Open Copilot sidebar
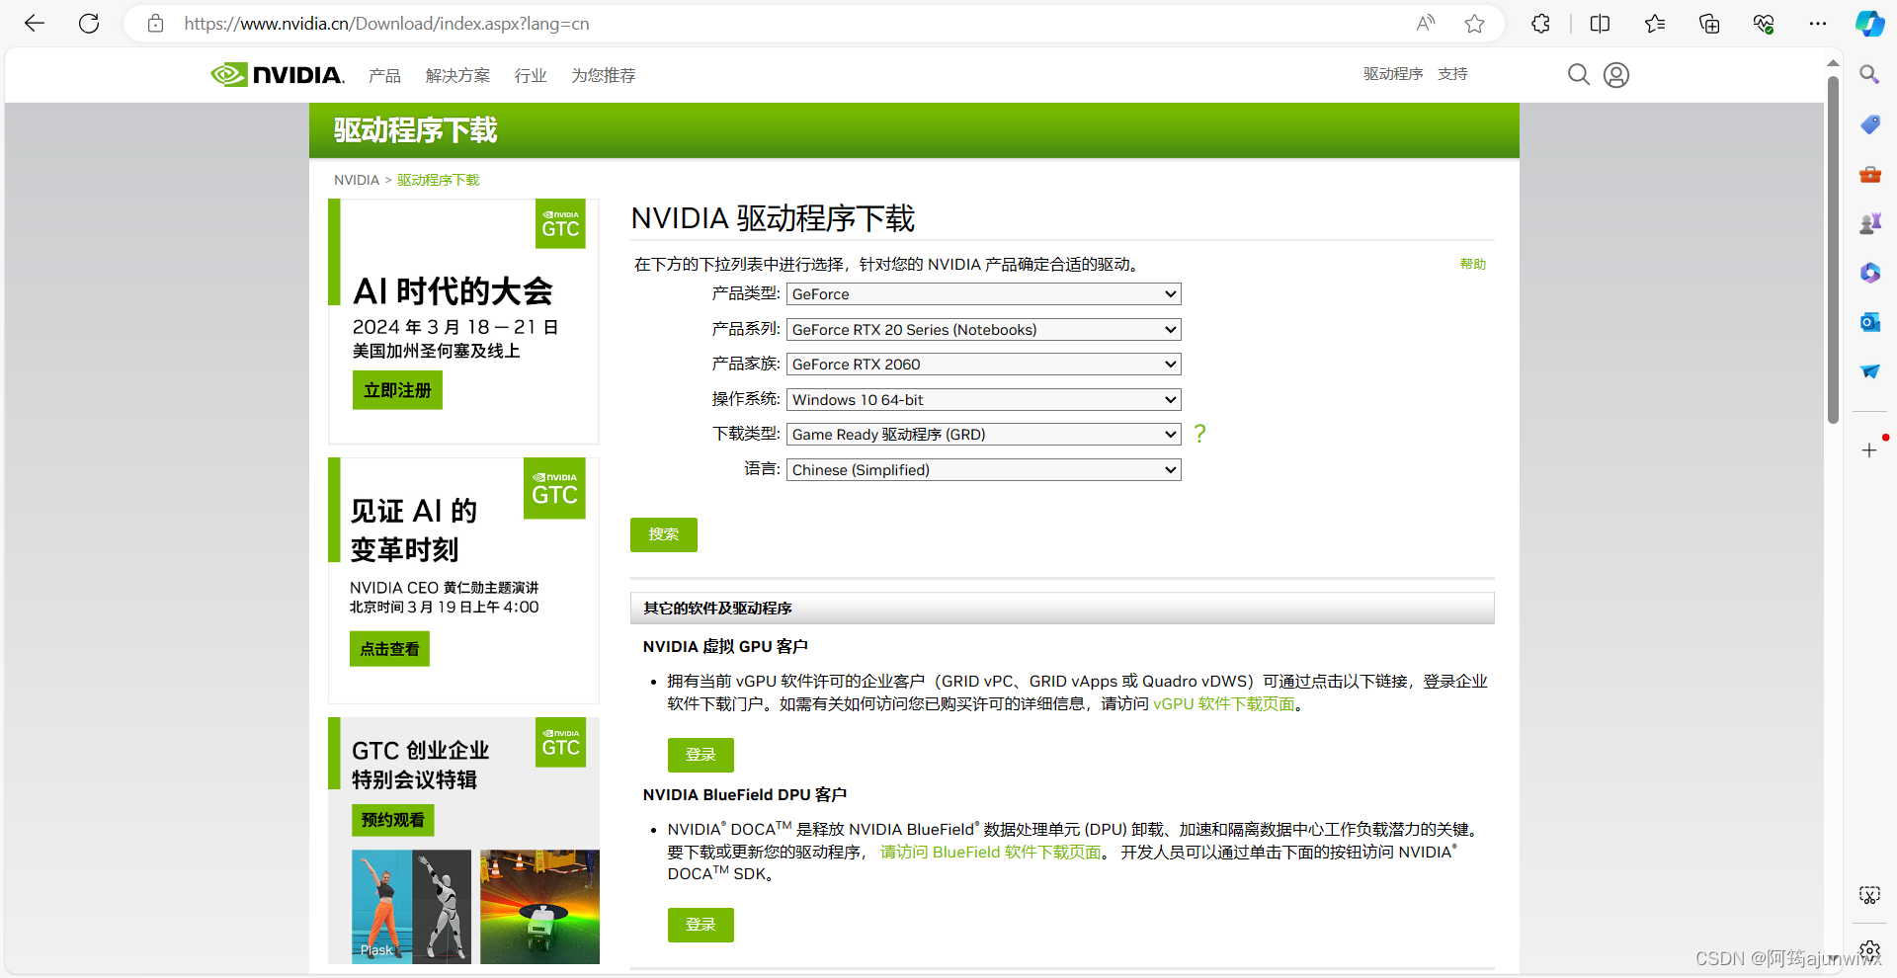This screenshot has height=978, width=1897. point(1869,24)
